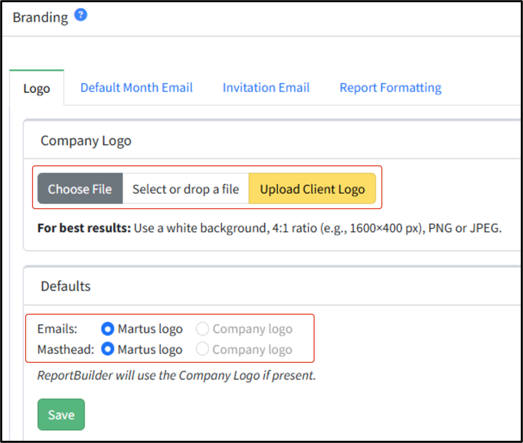This screenshot has width=523, height=443.
Task: Click the Select or drop a file field
Action: (x=186, y=189)
